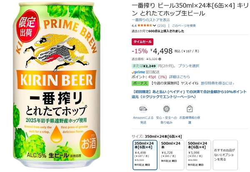The height and width of the screenshot is (172, 250).
Task: Visit the 一番搾りのストアを表示 store link
Action: coord(151,20)
